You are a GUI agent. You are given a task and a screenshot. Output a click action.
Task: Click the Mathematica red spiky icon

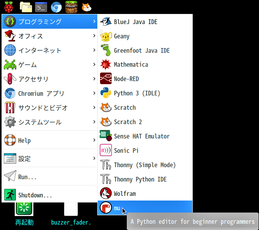tap(106, 64)
